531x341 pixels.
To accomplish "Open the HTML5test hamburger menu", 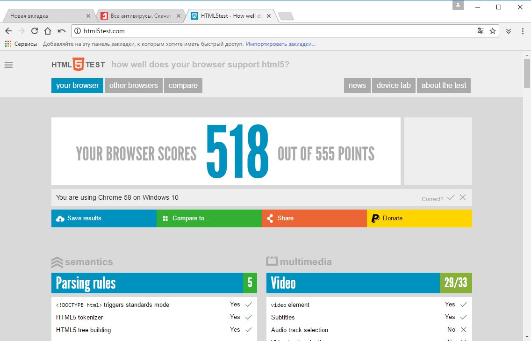I will (8, 65).
